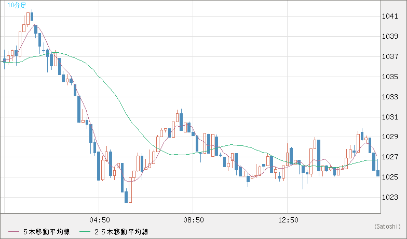Select the 04:50 time axis label
Image resolution: width=407 pixels, height=239 pixels.
tap(99, 220)
